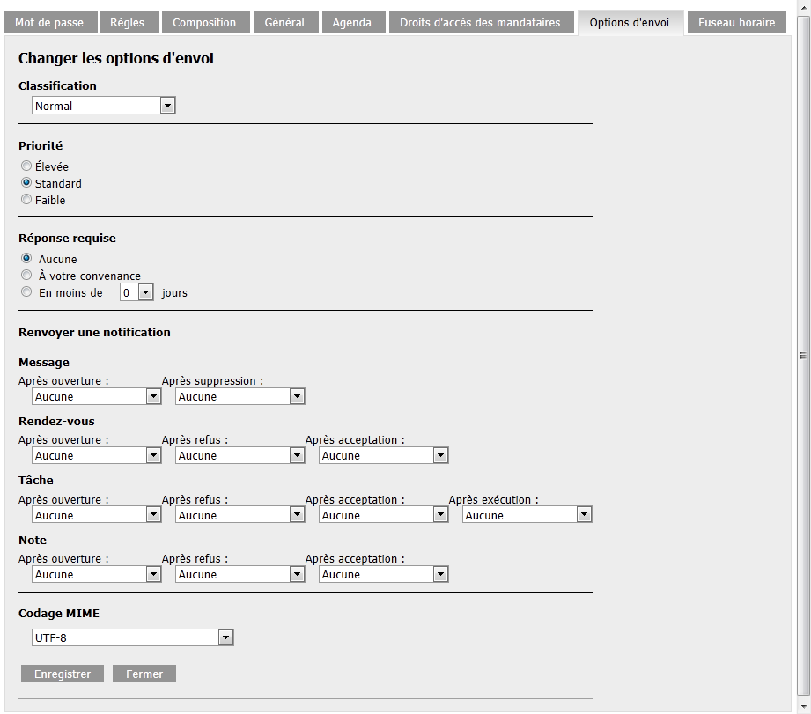Switch to the "Mot de passe" tab
This screenshot has width=811, height=714.
[x=50, y=22]
